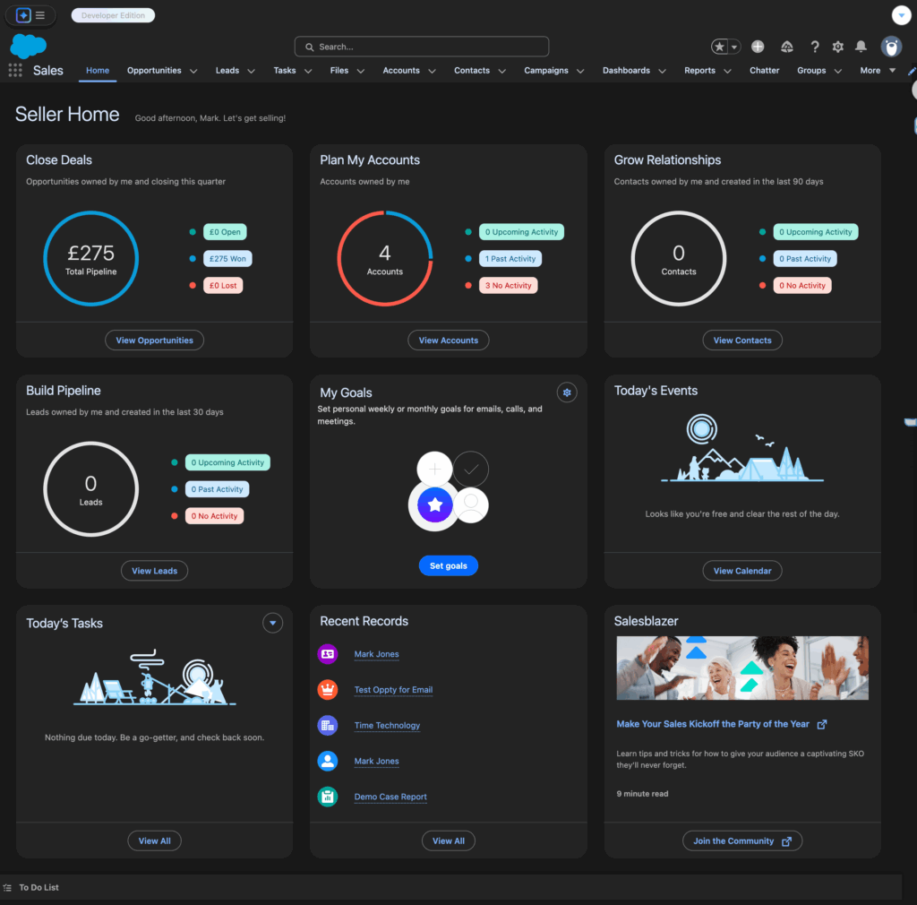Expand the Opportunities tab dropdown

pos(195,70)
